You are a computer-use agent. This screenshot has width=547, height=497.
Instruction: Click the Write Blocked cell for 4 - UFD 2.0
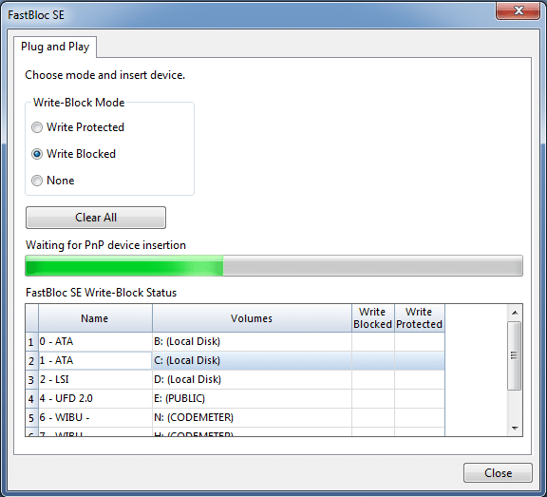point(373,398)
